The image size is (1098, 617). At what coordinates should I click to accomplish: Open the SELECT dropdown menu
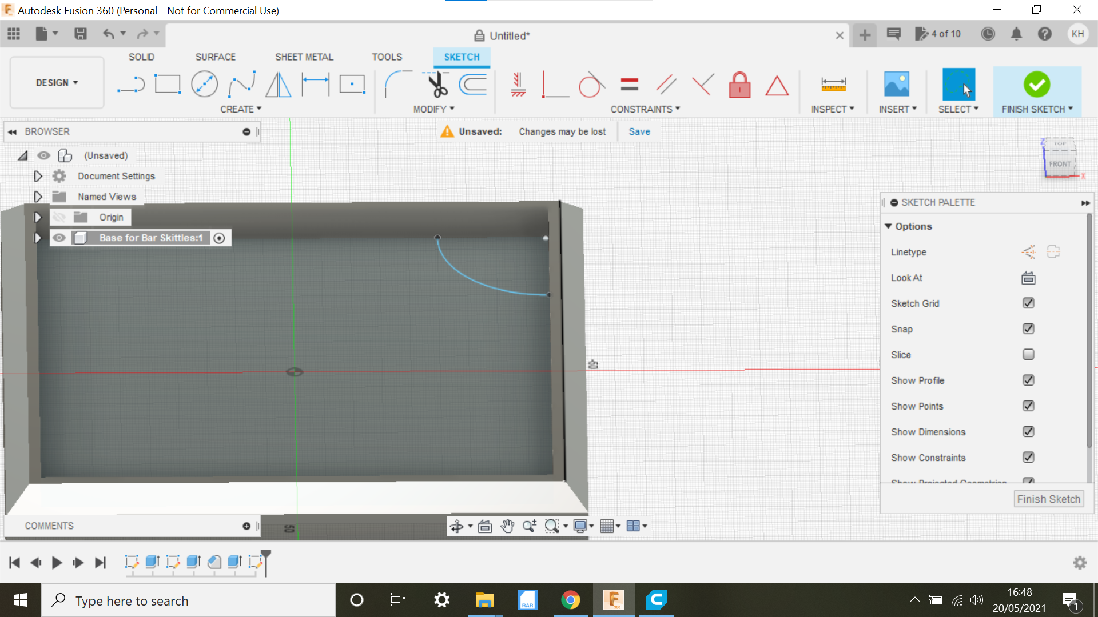tap(958, 109)
